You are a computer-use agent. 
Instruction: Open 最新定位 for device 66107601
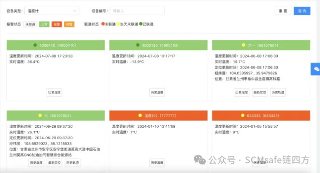tap(260, 93)
